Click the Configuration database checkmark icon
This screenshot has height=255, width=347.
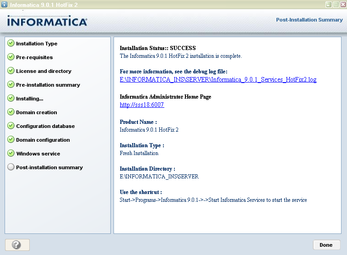pyautogui.click(x=11, y=126)
